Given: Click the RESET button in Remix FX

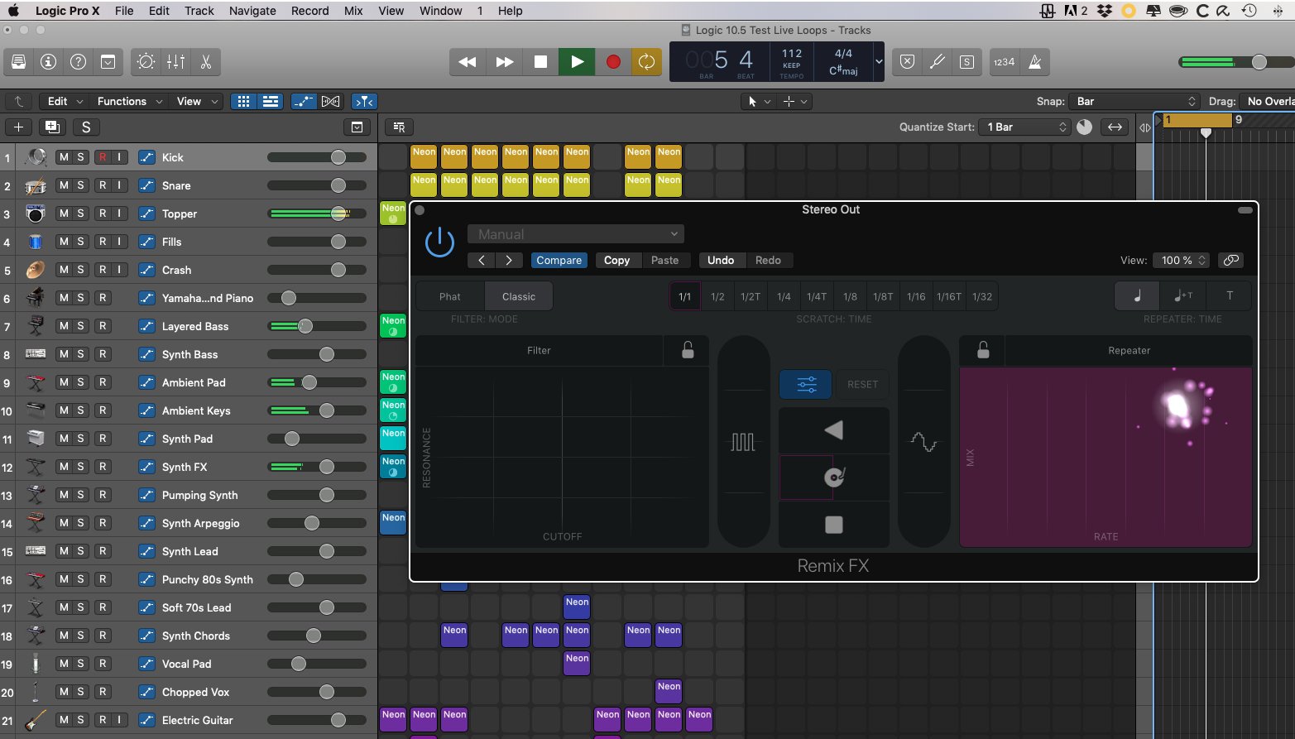Looking at the screenshot, I should point(862,384).
